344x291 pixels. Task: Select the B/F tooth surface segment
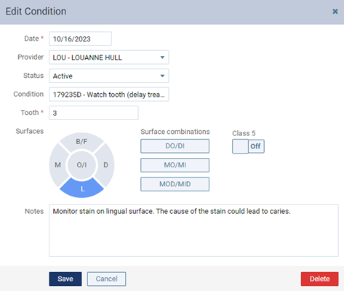click(x=81, y=142)
